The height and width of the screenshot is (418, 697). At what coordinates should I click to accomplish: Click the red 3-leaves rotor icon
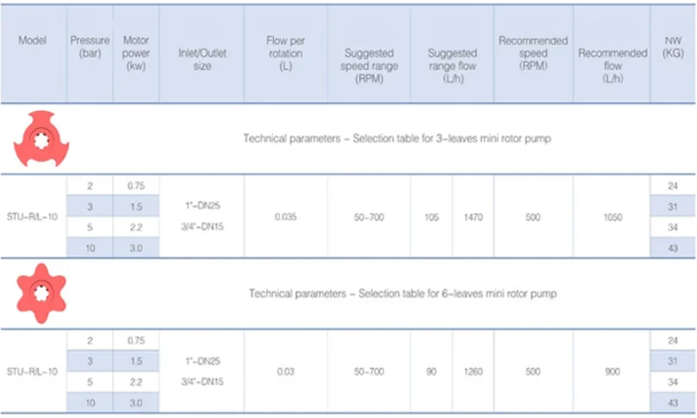42,139
